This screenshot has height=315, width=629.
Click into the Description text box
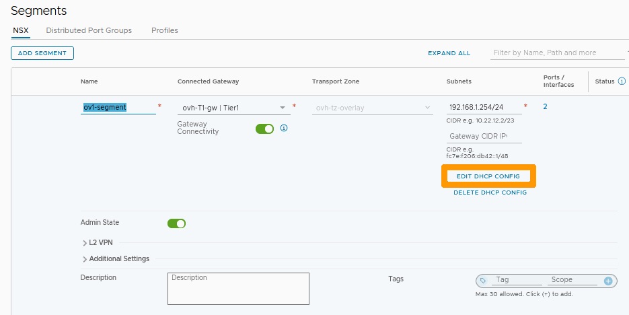pos(238,289)
